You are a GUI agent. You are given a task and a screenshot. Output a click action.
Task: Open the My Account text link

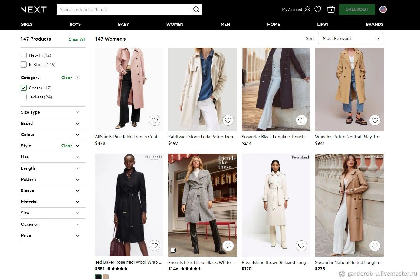click(x=292, y=10)
